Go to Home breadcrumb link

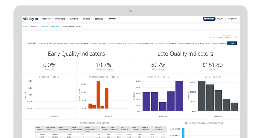tap(25, 26)
